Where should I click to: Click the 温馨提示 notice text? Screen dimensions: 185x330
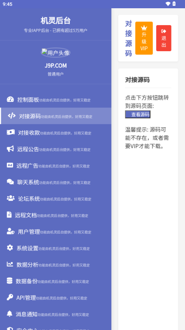(148, 138)
